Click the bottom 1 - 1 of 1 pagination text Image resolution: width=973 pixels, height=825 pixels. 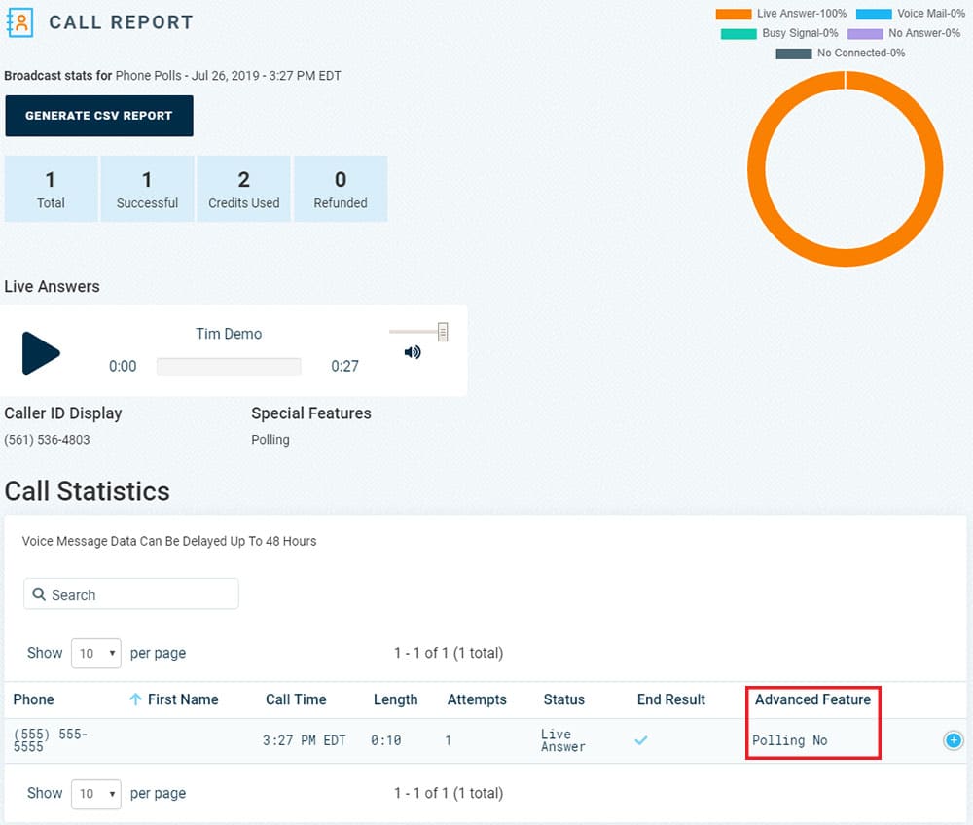click(449, 793)
